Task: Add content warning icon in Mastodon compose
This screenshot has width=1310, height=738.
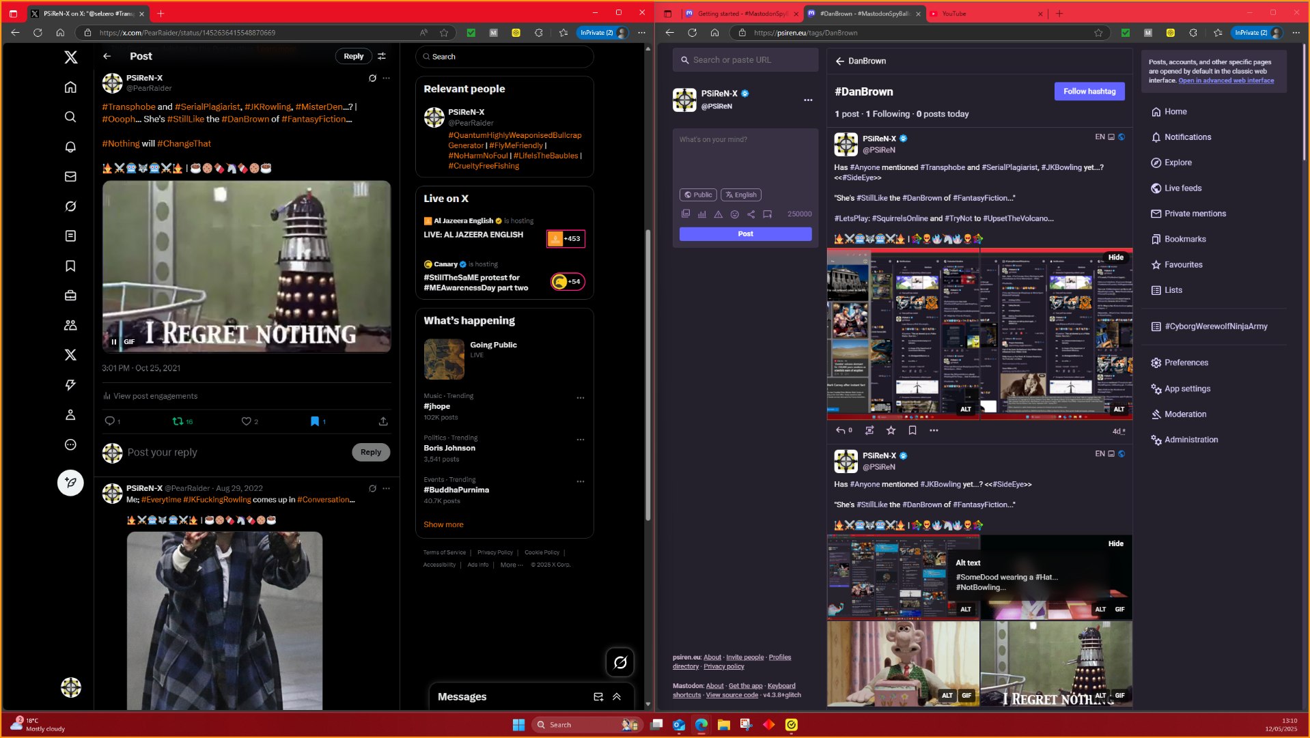Action: pyautogui.click(x=718, y=214)
